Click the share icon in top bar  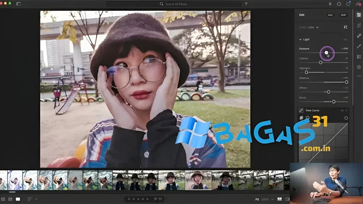point(339,4)
